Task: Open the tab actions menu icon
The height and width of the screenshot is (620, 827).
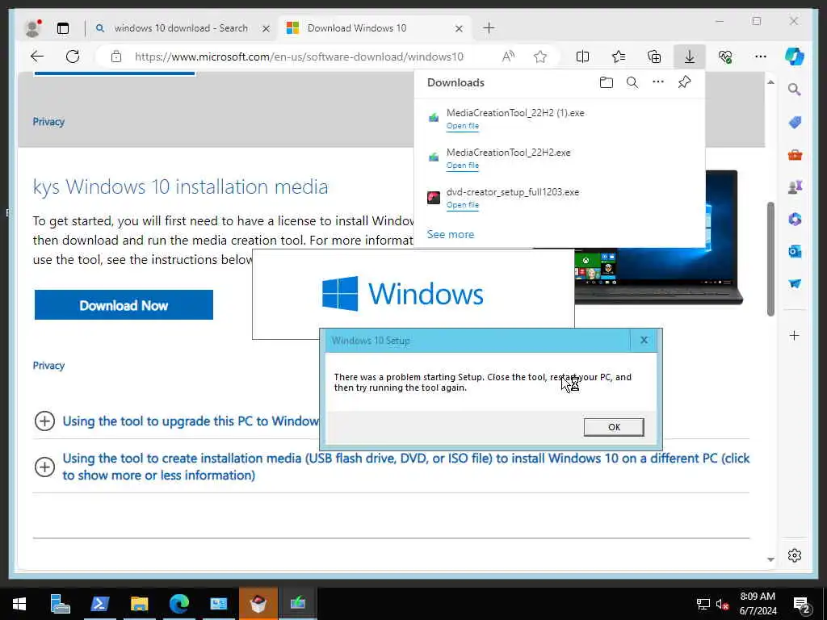Action: [x=63, y=28]
